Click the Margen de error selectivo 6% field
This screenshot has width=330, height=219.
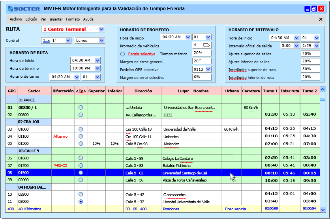[x=202, y=77]
